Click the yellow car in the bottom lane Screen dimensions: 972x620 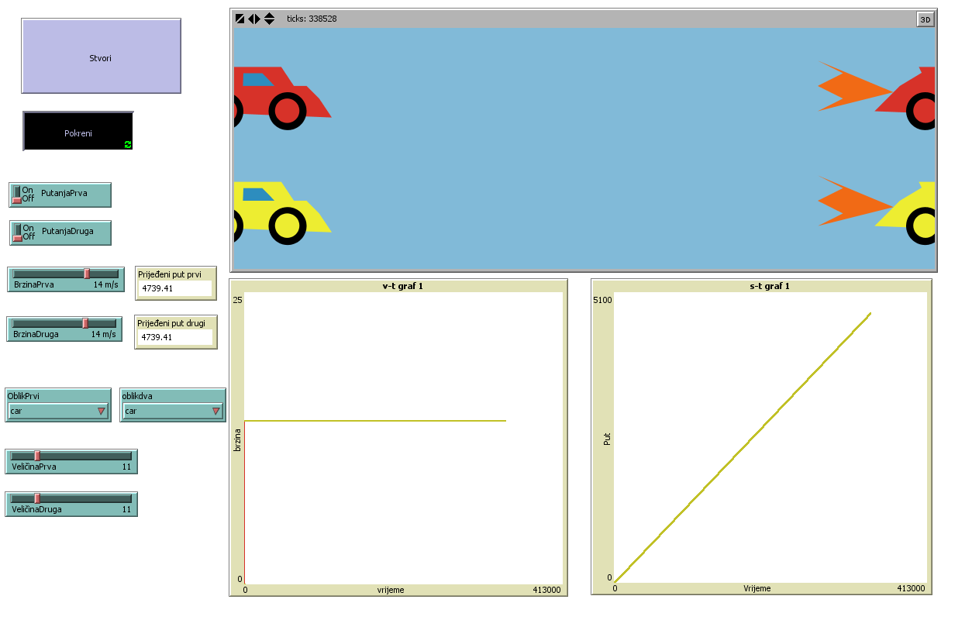point(281,211)
